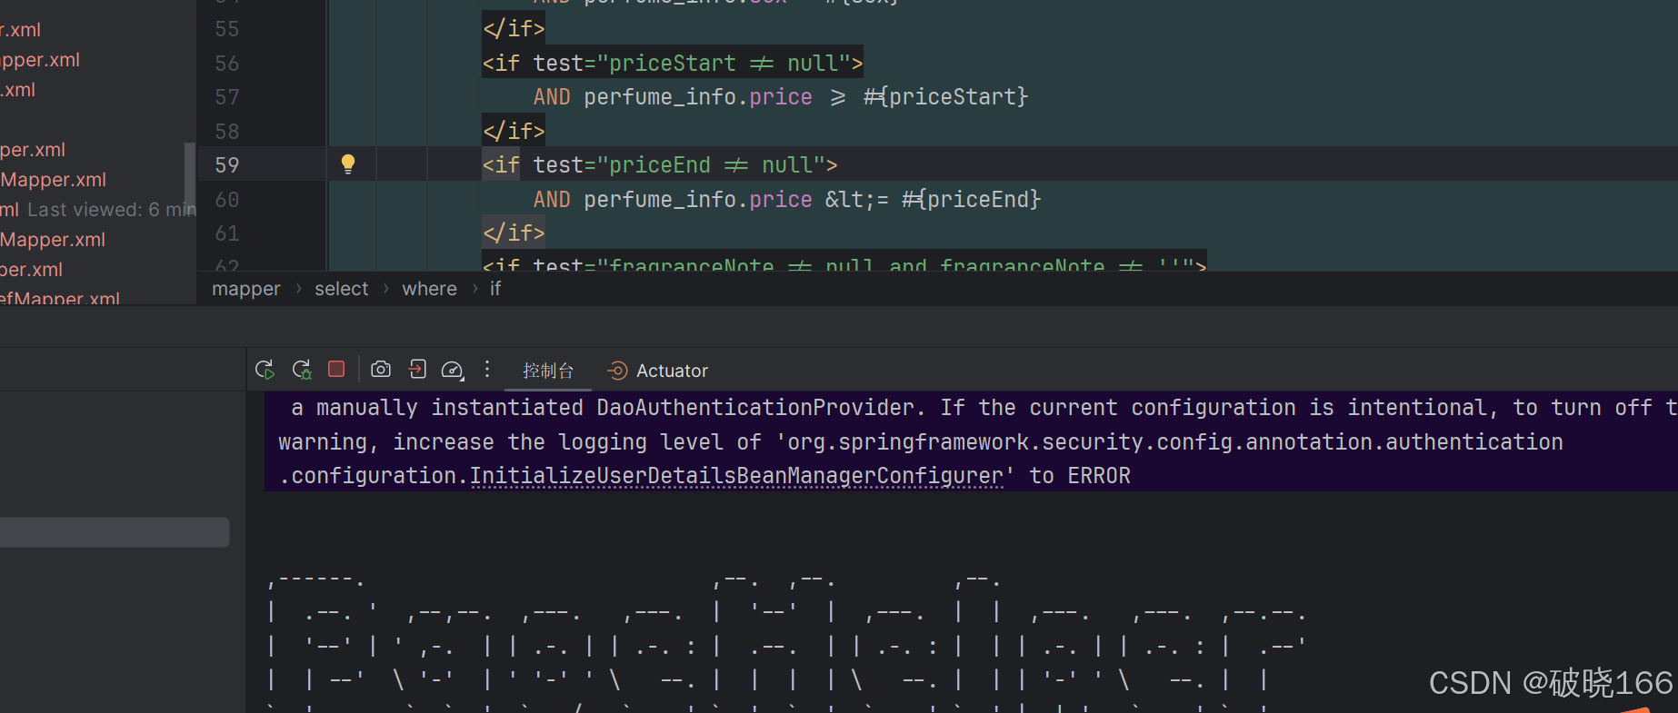The image size is (1678, 713).
Task: Click the gauge performance monitor icon
Action: pyautogui.click(x=450, y=369)
